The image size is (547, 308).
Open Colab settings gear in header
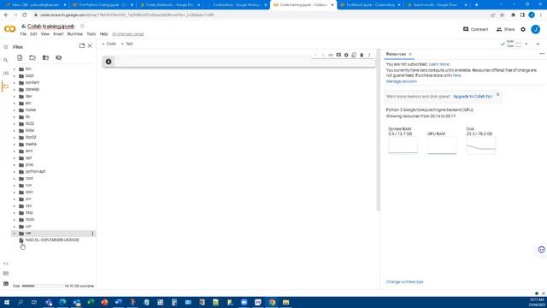click(x=523, y=29)
